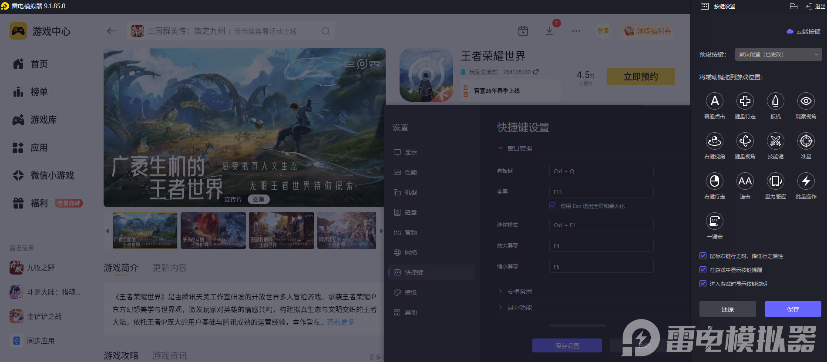Click the 退出 exit icon
Screen dimensions: 827x362
point(815,6)
